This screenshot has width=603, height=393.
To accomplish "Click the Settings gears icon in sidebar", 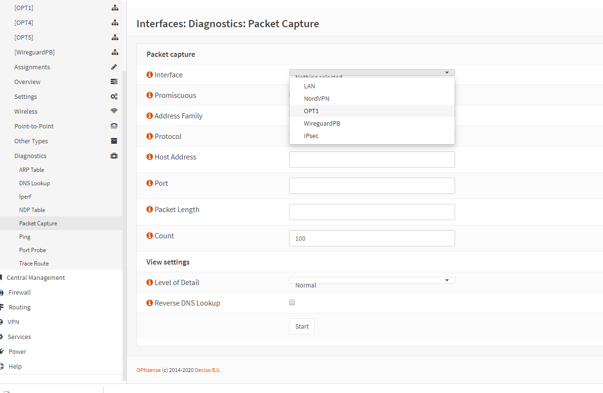I will [x=114, y=96].
